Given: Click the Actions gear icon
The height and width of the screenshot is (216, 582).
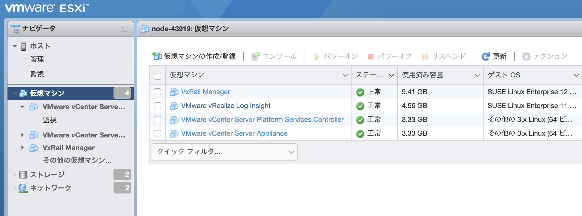Looking at the screenshot, I should [526, 56].
